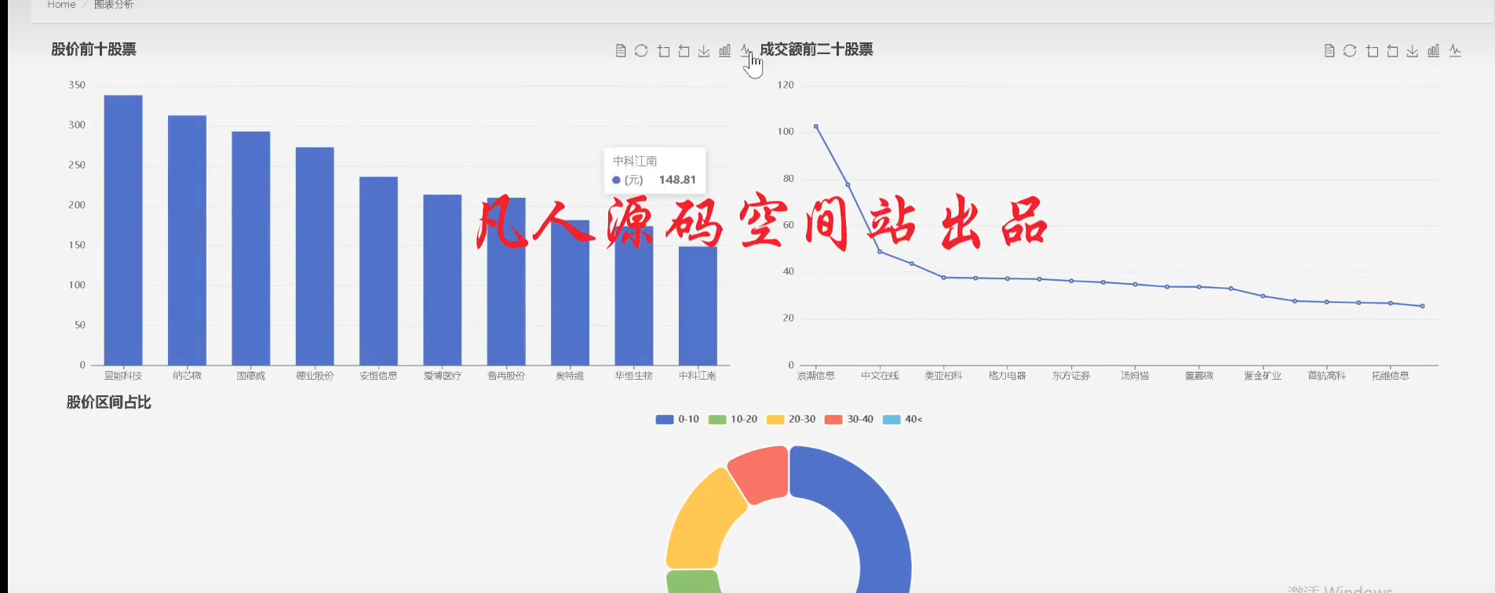Click the 紫金矿业 axis label
The width and height of the screenshot is (1495, 593).
(1263, 376)
